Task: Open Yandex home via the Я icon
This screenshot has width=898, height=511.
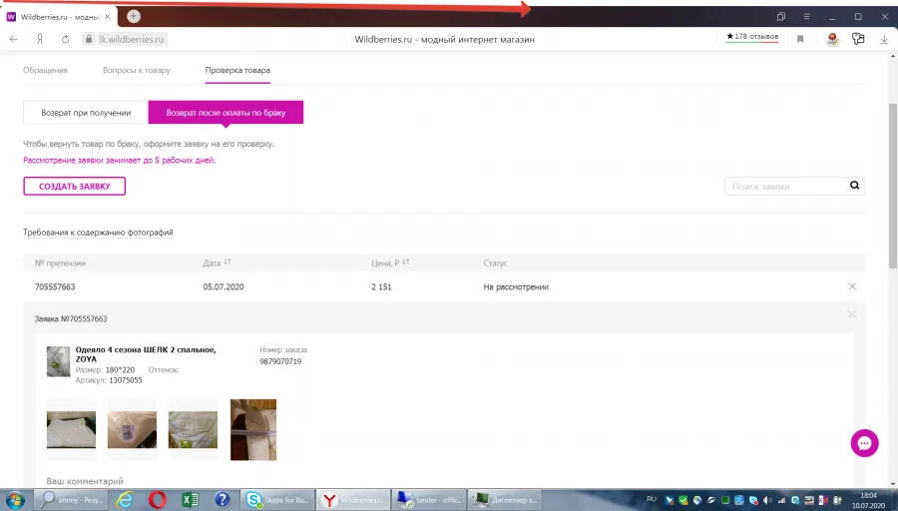Action: (x=40, y=39)
